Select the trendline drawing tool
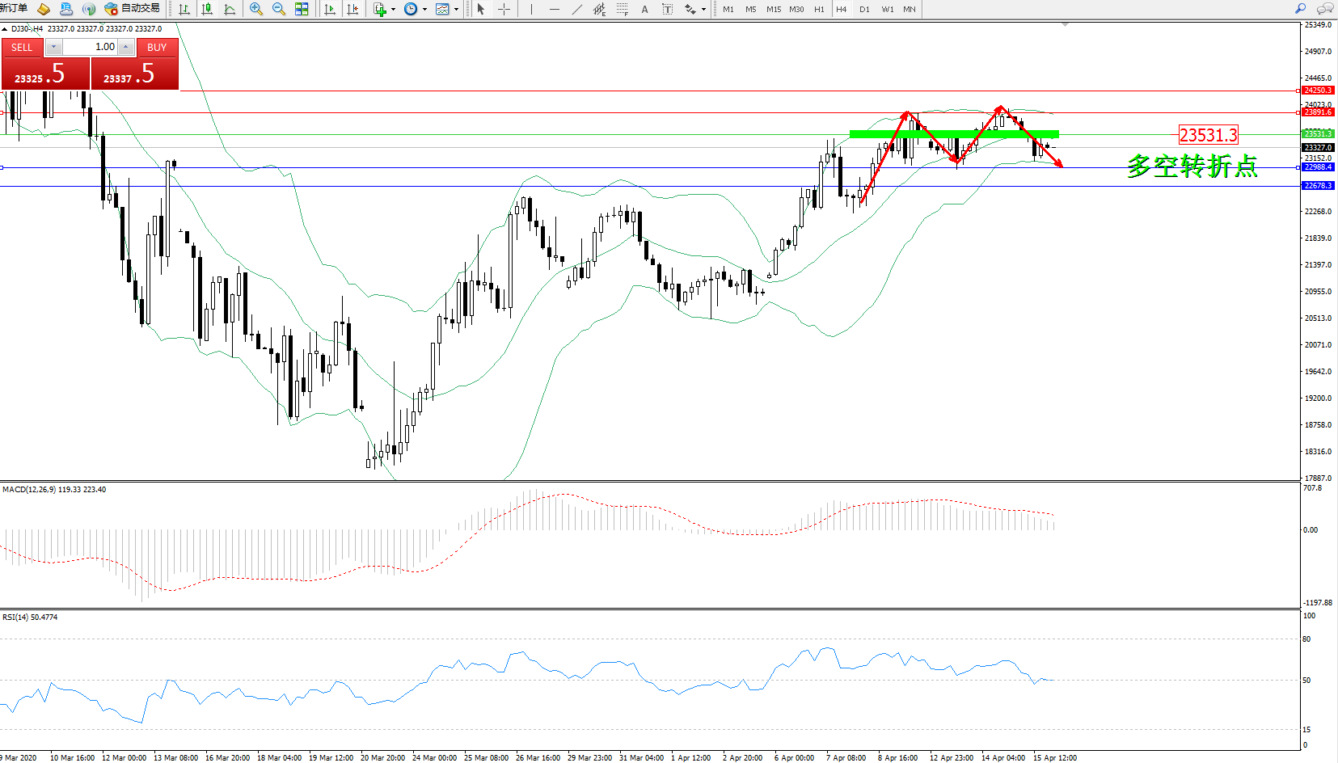The height and width of the screenshot is (763, 1338). (x=576, y=9)
